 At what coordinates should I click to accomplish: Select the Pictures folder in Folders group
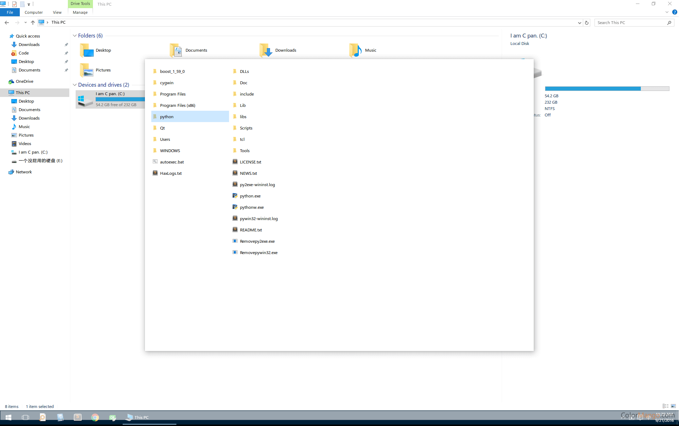[x=95, y=70]
